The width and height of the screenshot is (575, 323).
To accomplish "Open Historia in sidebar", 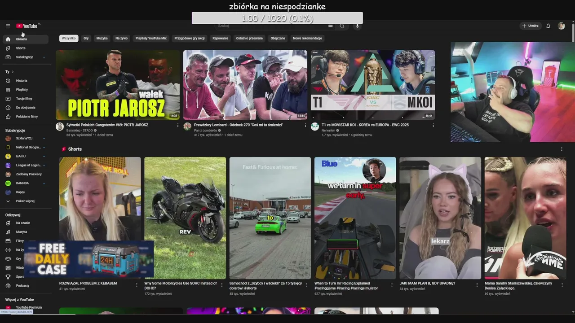I will tap(26, 81).
